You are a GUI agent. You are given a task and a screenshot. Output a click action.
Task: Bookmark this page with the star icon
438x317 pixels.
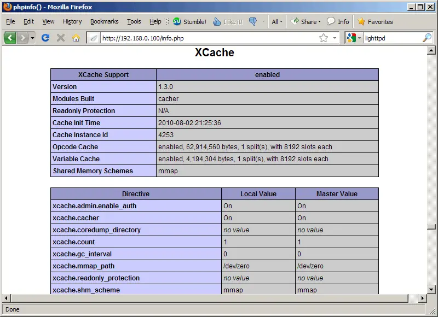click(324, 38)
